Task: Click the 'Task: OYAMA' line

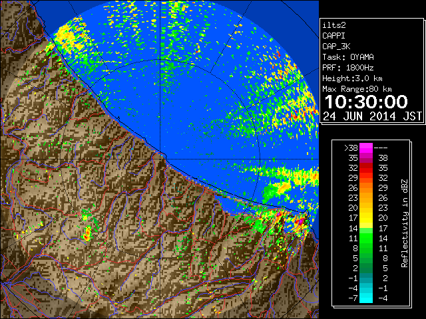Action: (x=348, y=57)
